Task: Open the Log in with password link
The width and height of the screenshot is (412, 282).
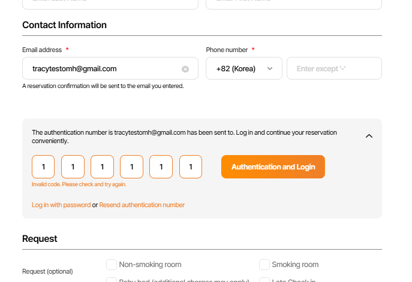Action: tap(61, 205)
